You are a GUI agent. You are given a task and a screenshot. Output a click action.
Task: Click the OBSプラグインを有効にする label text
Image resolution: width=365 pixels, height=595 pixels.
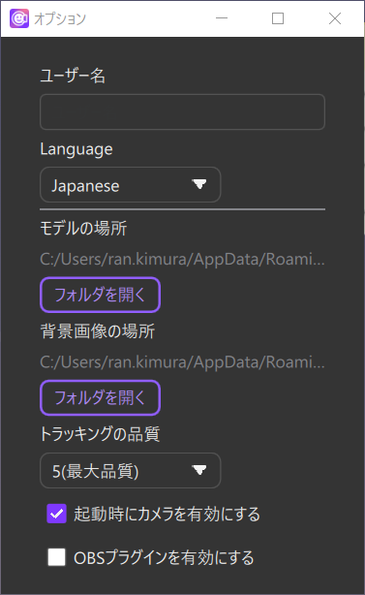coord(164,558)
